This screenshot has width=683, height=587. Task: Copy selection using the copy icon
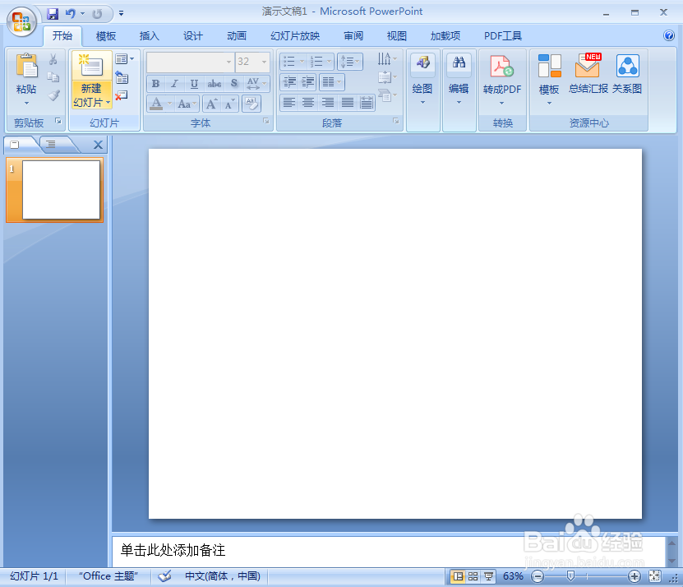coord(53,77)
